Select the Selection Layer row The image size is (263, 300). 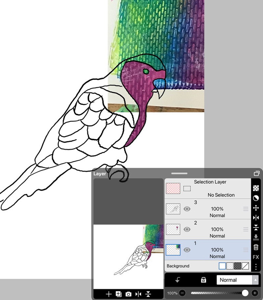tap(208, 188)
